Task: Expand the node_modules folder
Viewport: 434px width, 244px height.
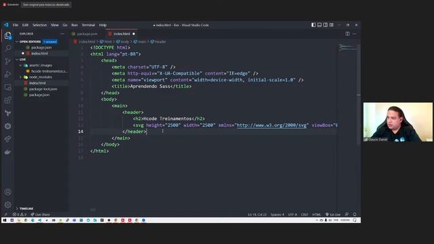Action: 41,77
